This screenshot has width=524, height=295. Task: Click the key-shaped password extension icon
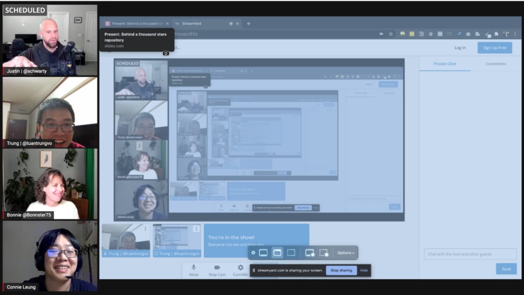coord(459,34)
